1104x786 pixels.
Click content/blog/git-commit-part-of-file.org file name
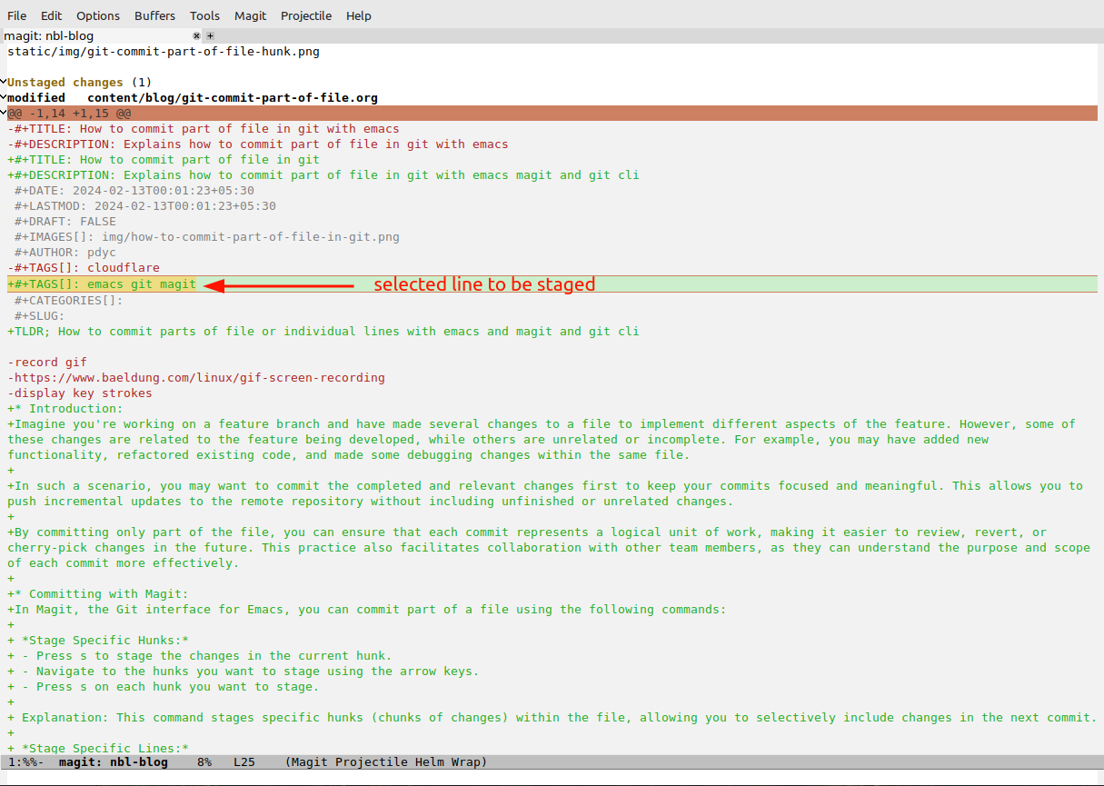233,98
